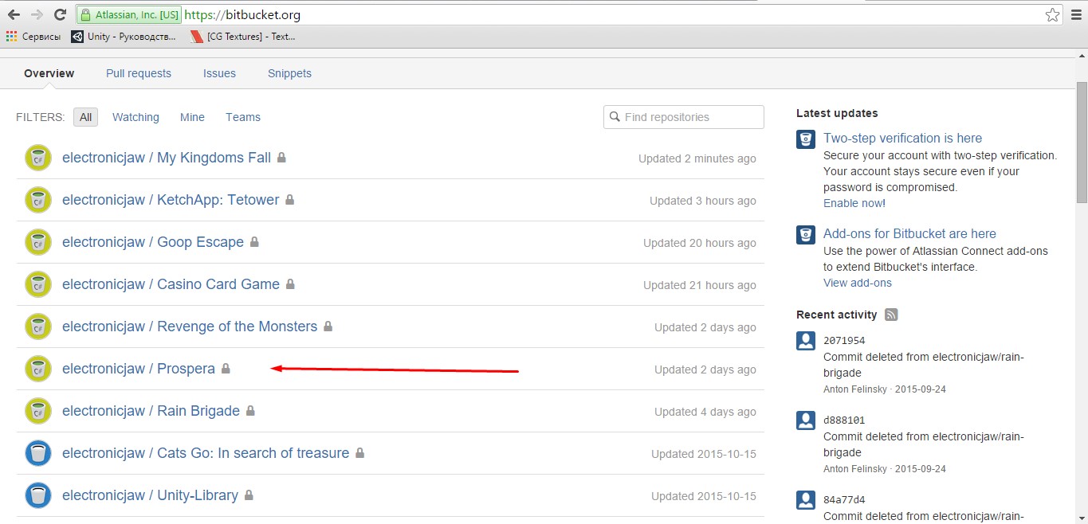
Task: Filter repositories by Watching
Action: click(136, 117)
